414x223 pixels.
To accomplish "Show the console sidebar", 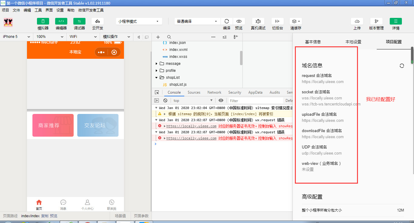I will pos(157,101).
